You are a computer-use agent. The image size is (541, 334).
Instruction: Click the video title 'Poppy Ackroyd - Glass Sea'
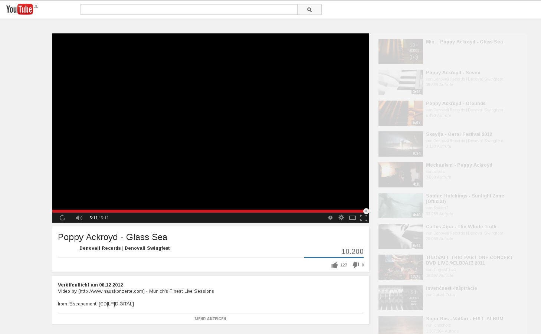click(x=112, y=237)
